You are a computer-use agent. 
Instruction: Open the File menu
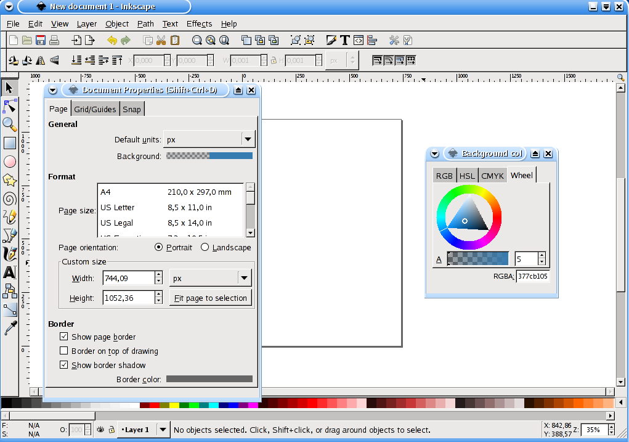click(x=13, y=23)
